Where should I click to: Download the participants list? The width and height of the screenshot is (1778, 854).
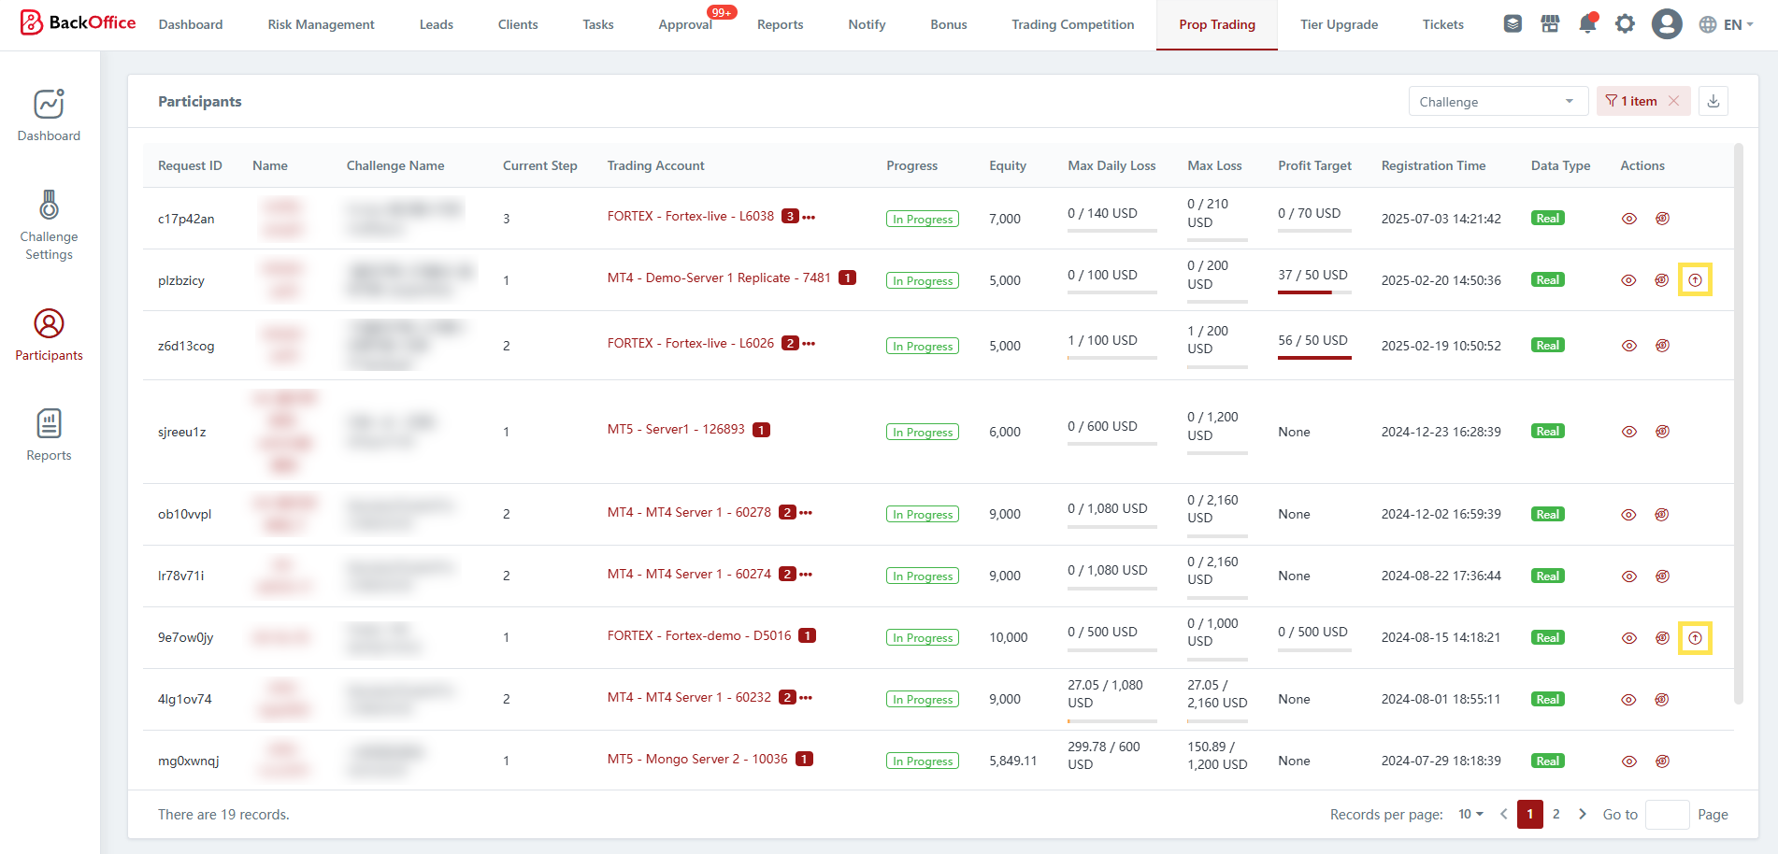pos(1713,101)
